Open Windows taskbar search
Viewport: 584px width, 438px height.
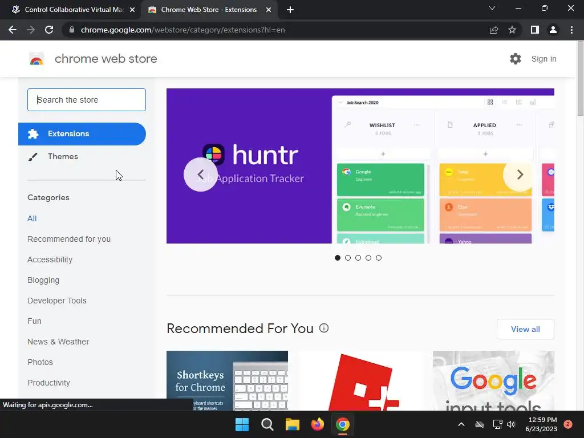267,424
